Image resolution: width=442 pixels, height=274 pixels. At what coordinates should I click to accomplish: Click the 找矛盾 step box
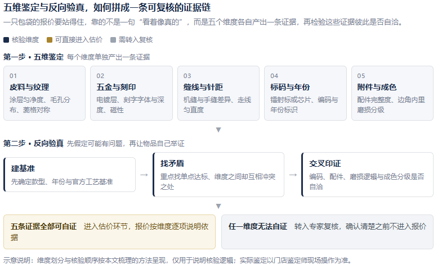pos(218,175)
